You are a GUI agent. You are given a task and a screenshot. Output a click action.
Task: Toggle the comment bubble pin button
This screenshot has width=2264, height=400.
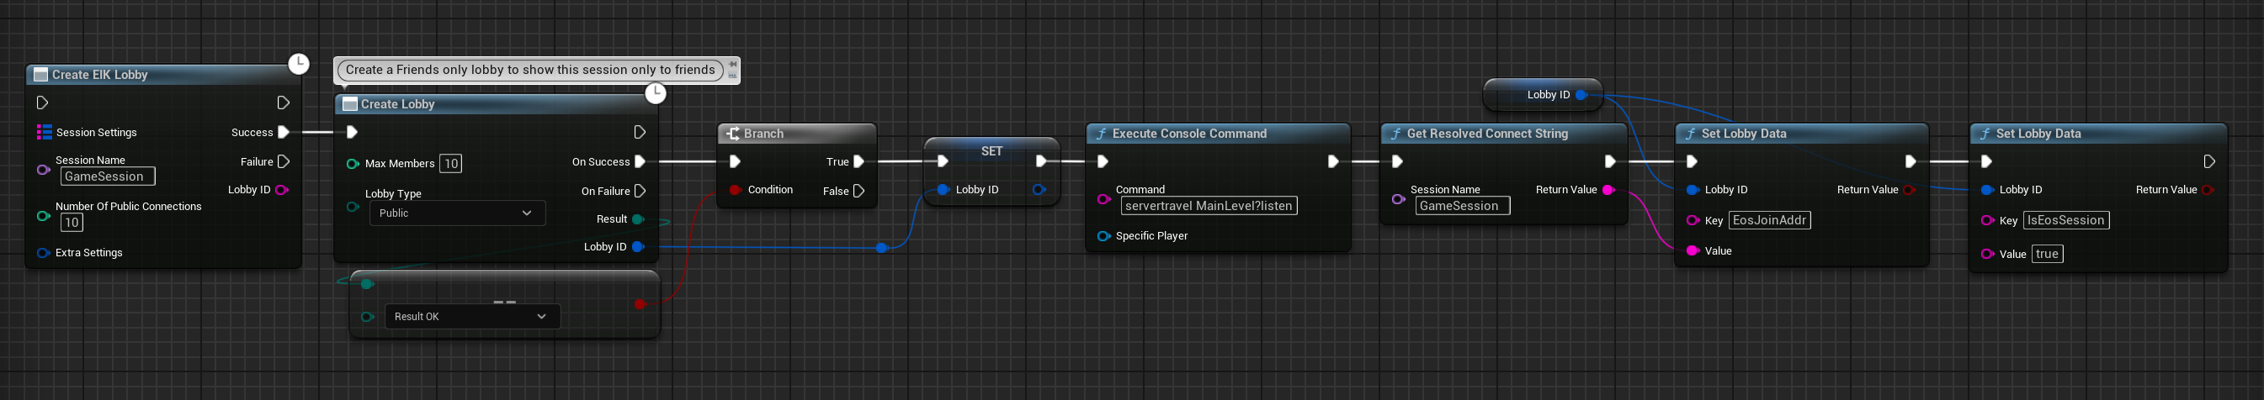tap(733, 64)
